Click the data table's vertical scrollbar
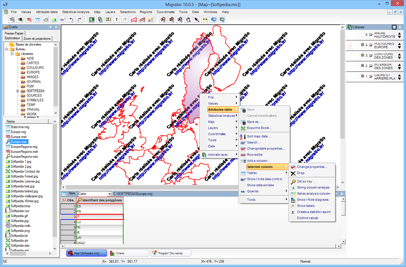The height and width of the screenshot is (267, 406). tap(343, 221)
